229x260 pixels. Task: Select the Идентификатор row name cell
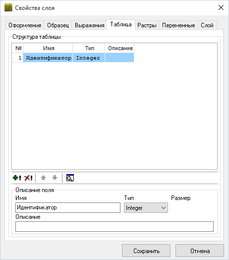tap(48, 58)
